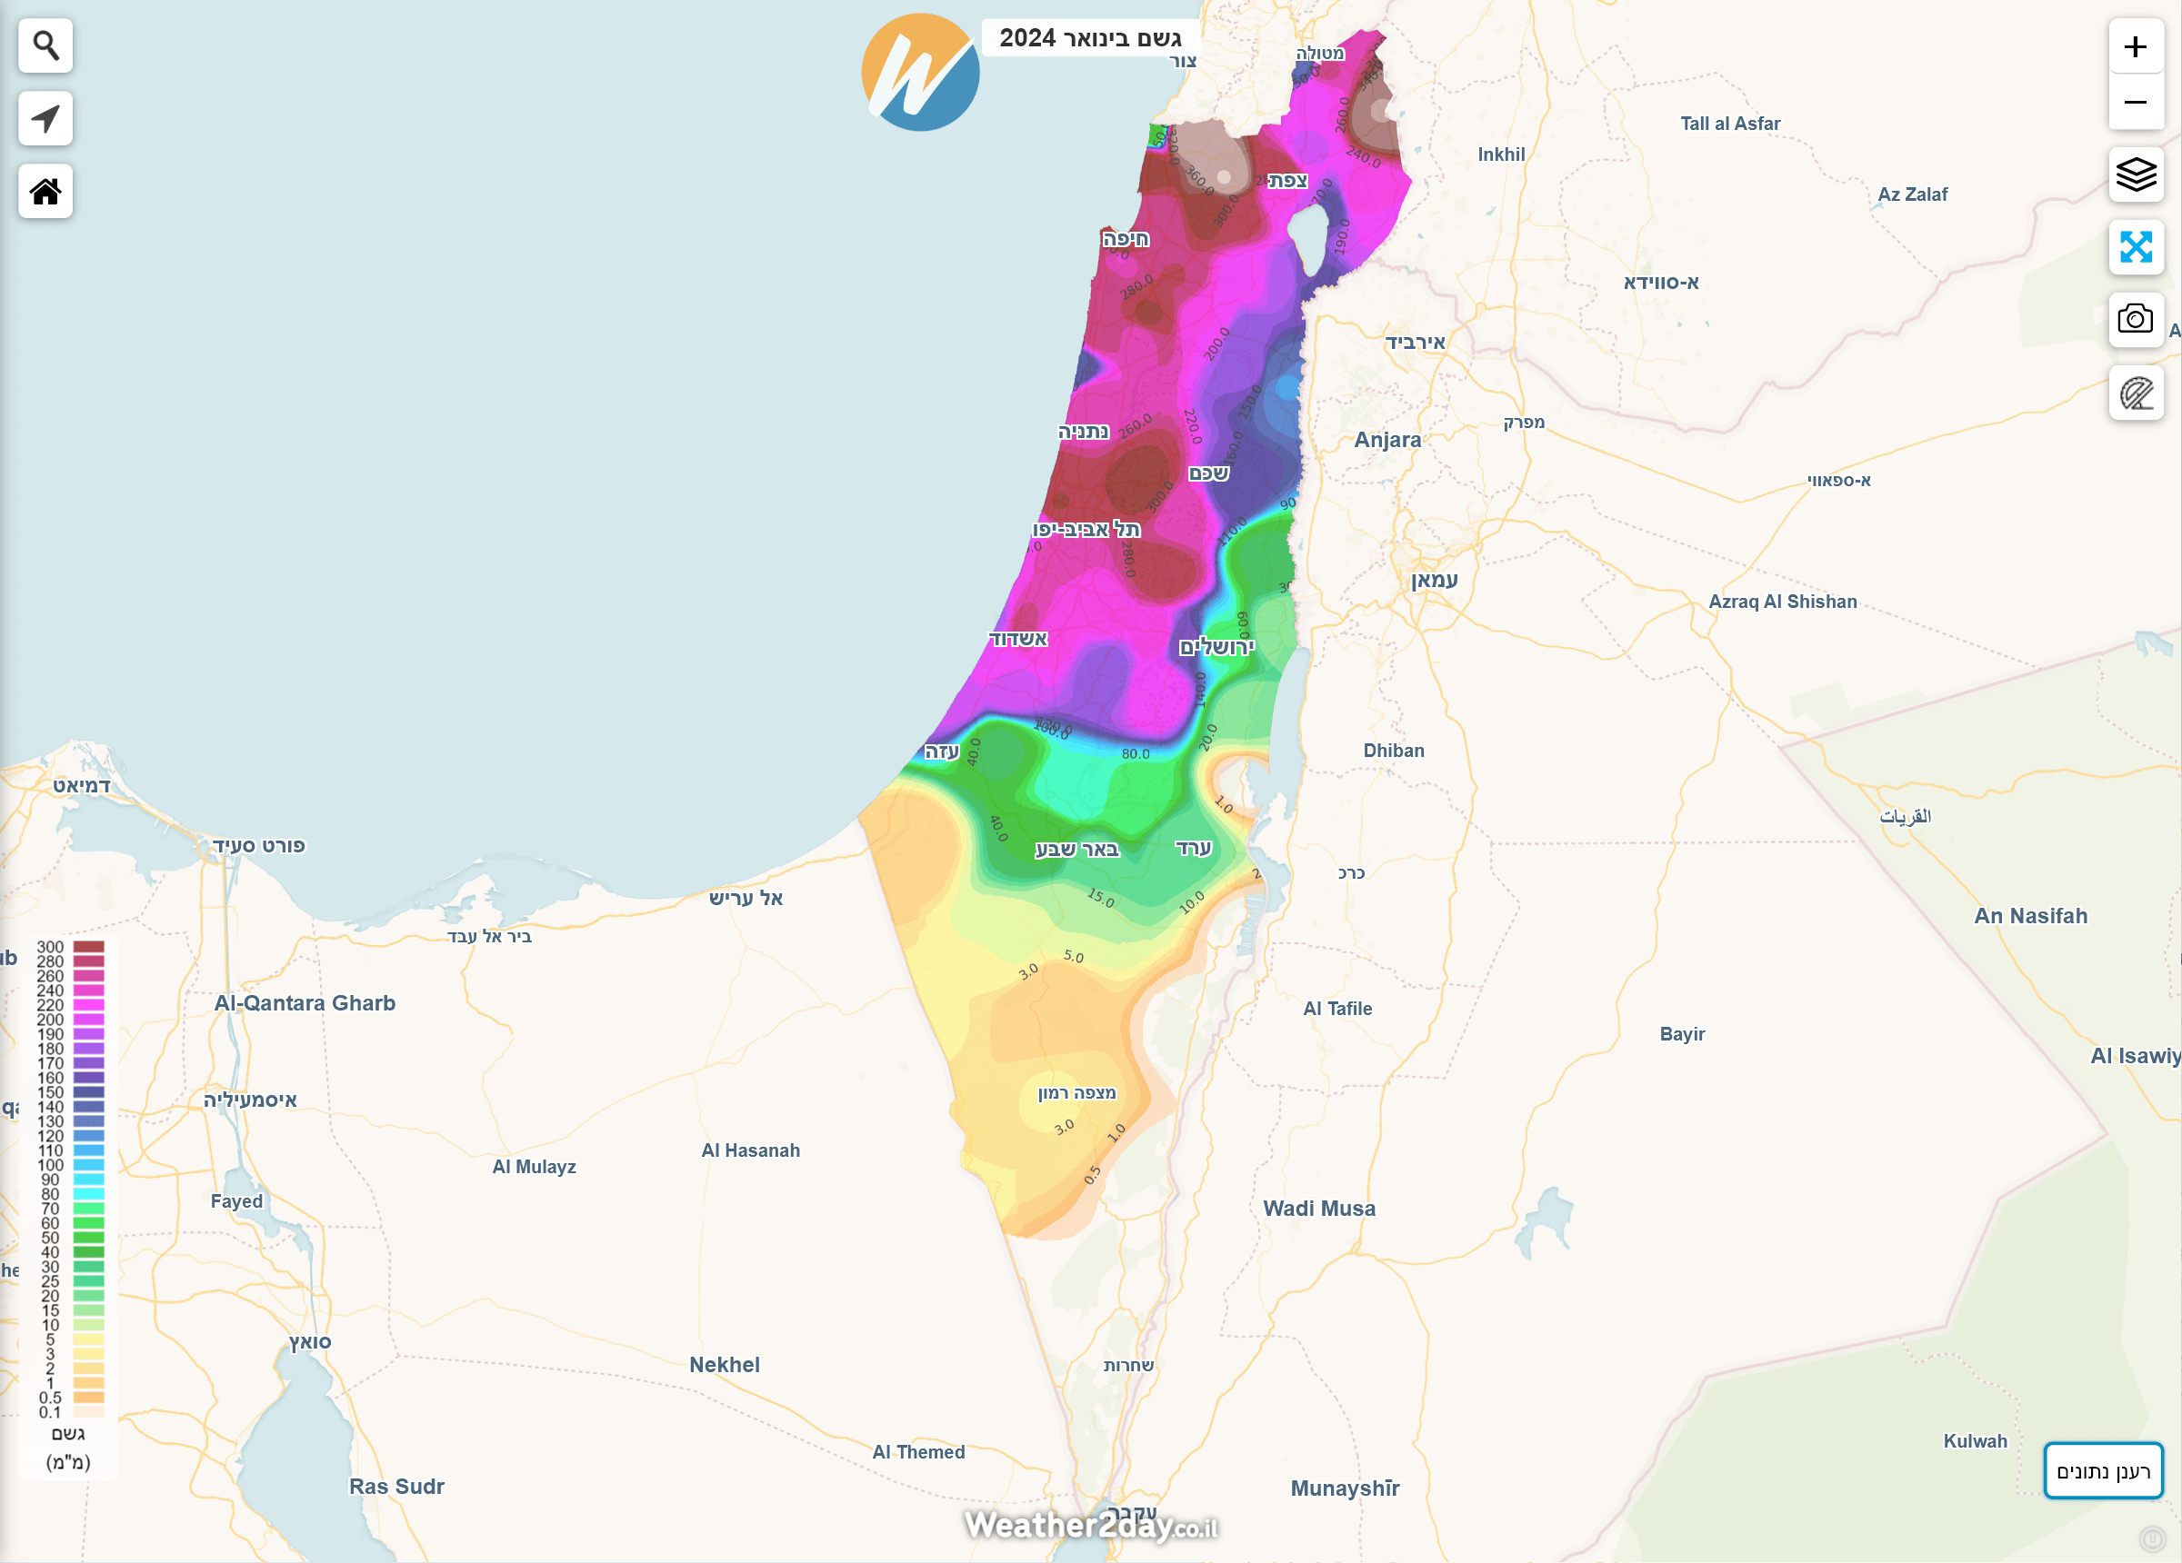Click the 0.1 mm legend color swatch

click(x=88, y=1412)
